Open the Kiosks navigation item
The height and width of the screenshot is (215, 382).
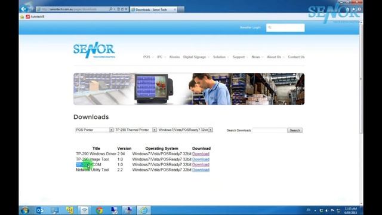pos(174,57)
